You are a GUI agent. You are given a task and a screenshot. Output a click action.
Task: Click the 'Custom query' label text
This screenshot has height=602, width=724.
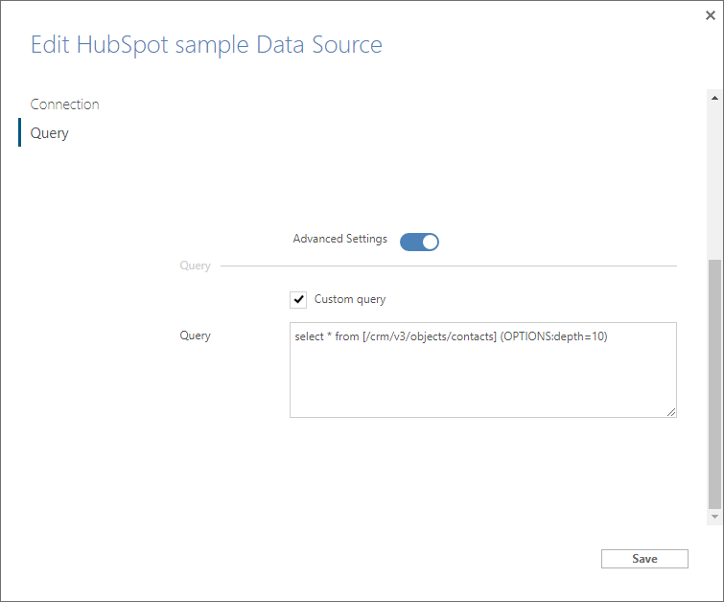(x=350, y=299)
